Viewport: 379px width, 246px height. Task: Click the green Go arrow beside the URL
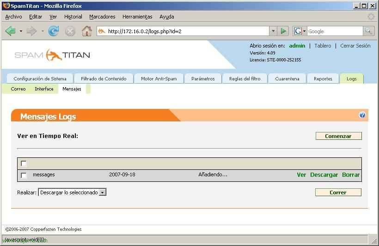(x=283, y=31)
